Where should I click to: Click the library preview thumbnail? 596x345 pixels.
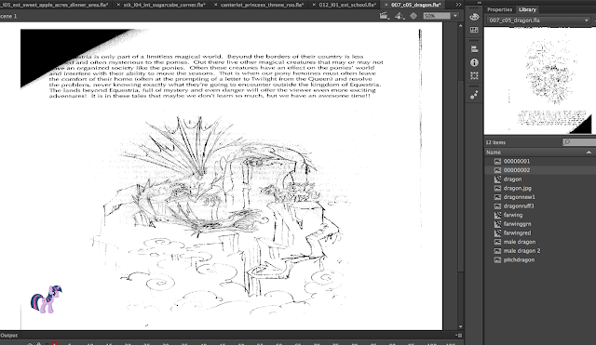tap(540, 81)
